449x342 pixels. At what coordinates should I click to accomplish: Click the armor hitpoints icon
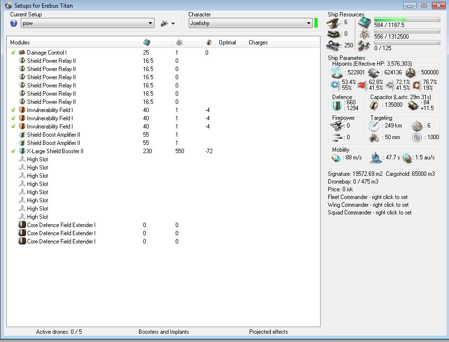[373, 73]
